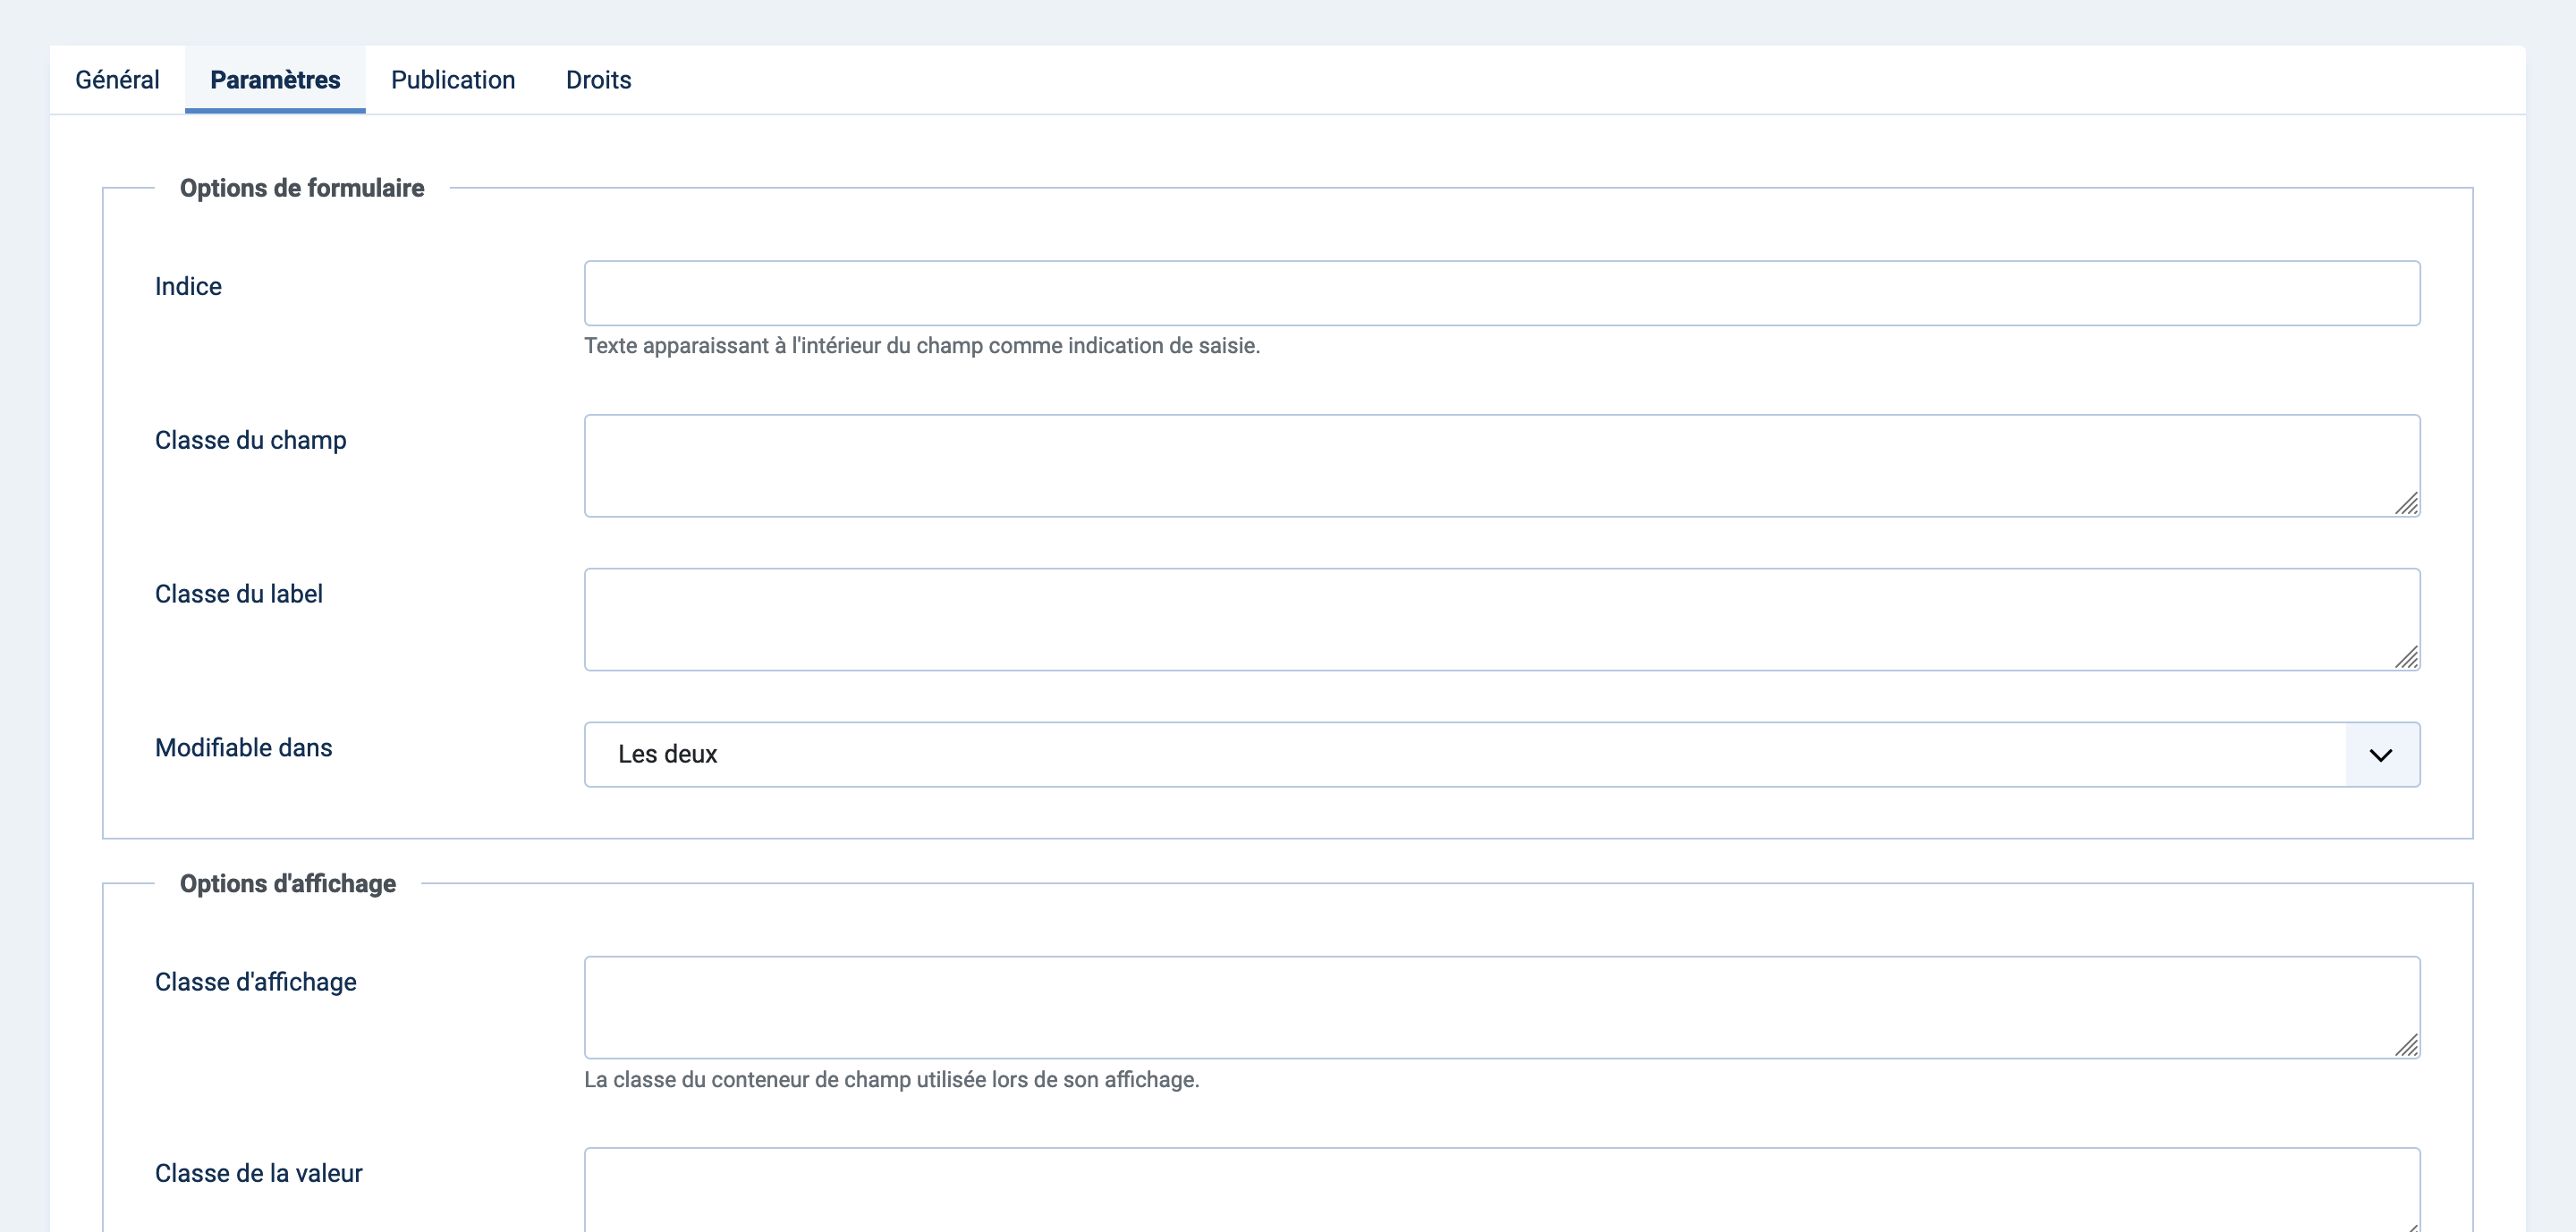Click the Classe de la valeur label
Viewport: 2576px width, 1232px height.
point(258,1173)
